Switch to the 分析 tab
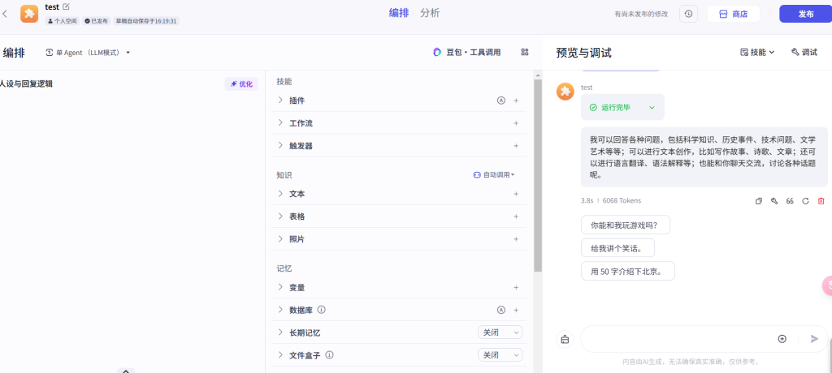Image resolution: width=832 pixels, height=373 pixels. 430,13
